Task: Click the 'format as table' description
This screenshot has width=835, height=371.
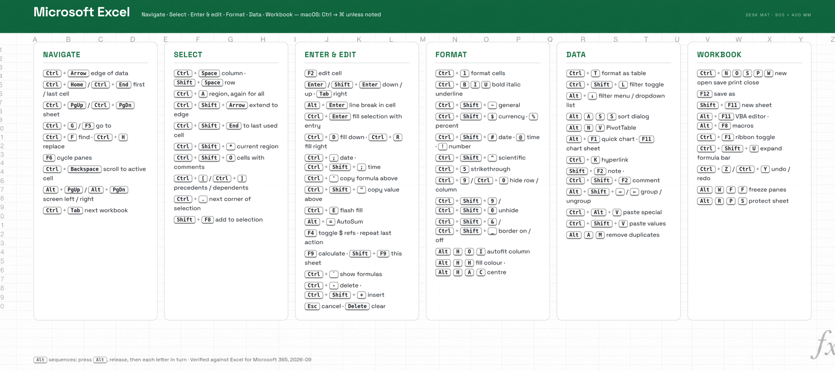Action: click(624, 74)
